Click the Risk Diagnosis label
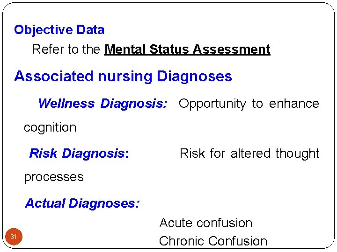 pos(79,154)
